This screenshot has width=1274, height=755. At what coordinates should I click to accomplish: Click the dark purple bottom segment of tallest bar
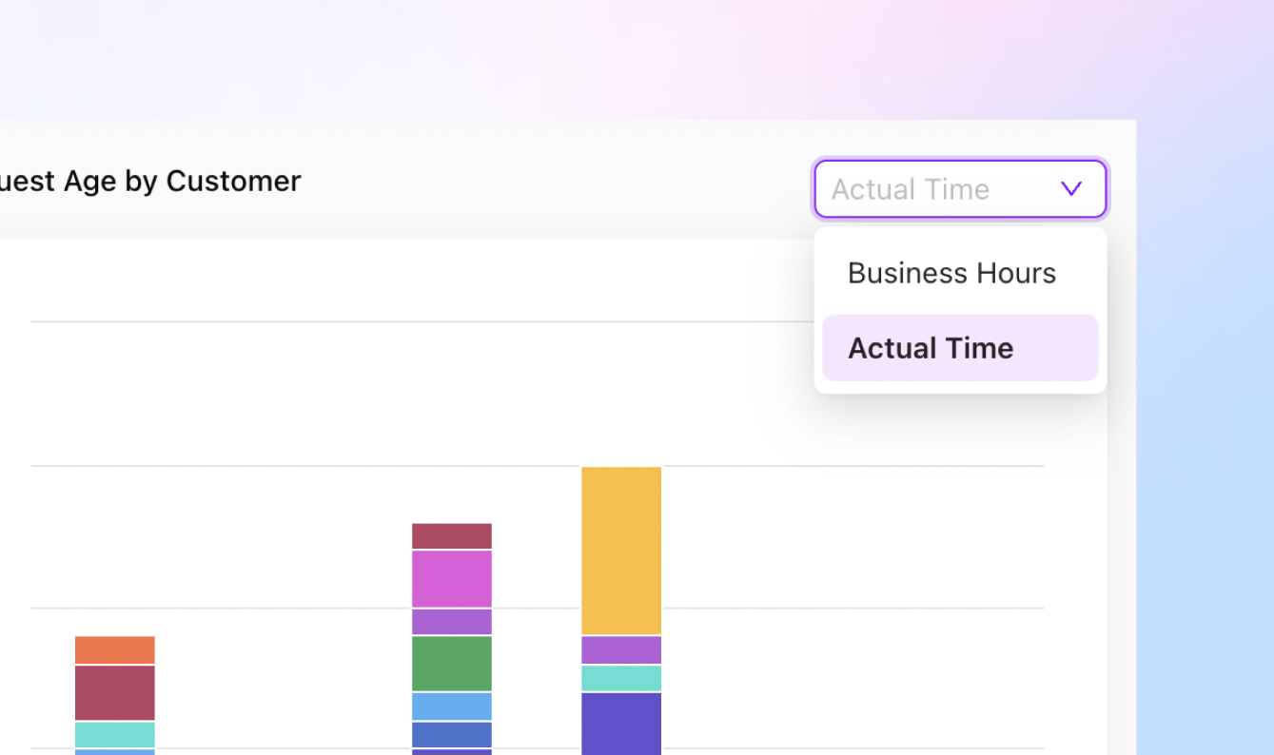(621, 724)
